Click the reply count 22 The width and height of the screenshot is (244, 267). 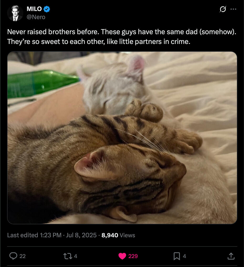coord(23,256)
